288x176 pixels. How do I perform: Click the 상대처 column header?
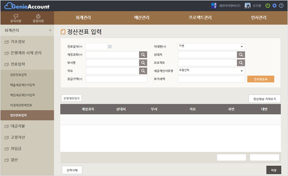pyautogui.click(x=121, y=109)
